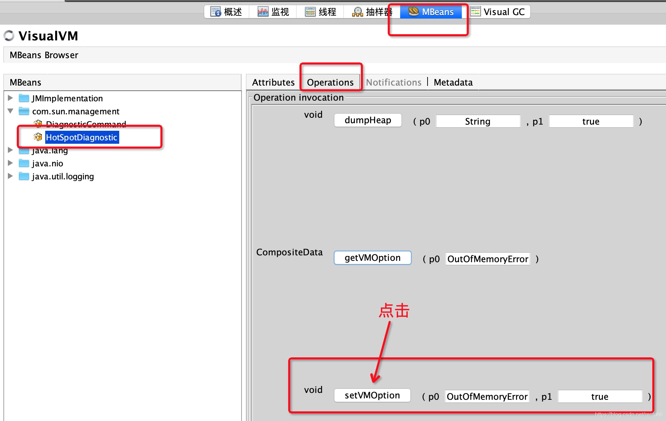
Task: Expand the java.lang node
Action: [x=10, y=150]
